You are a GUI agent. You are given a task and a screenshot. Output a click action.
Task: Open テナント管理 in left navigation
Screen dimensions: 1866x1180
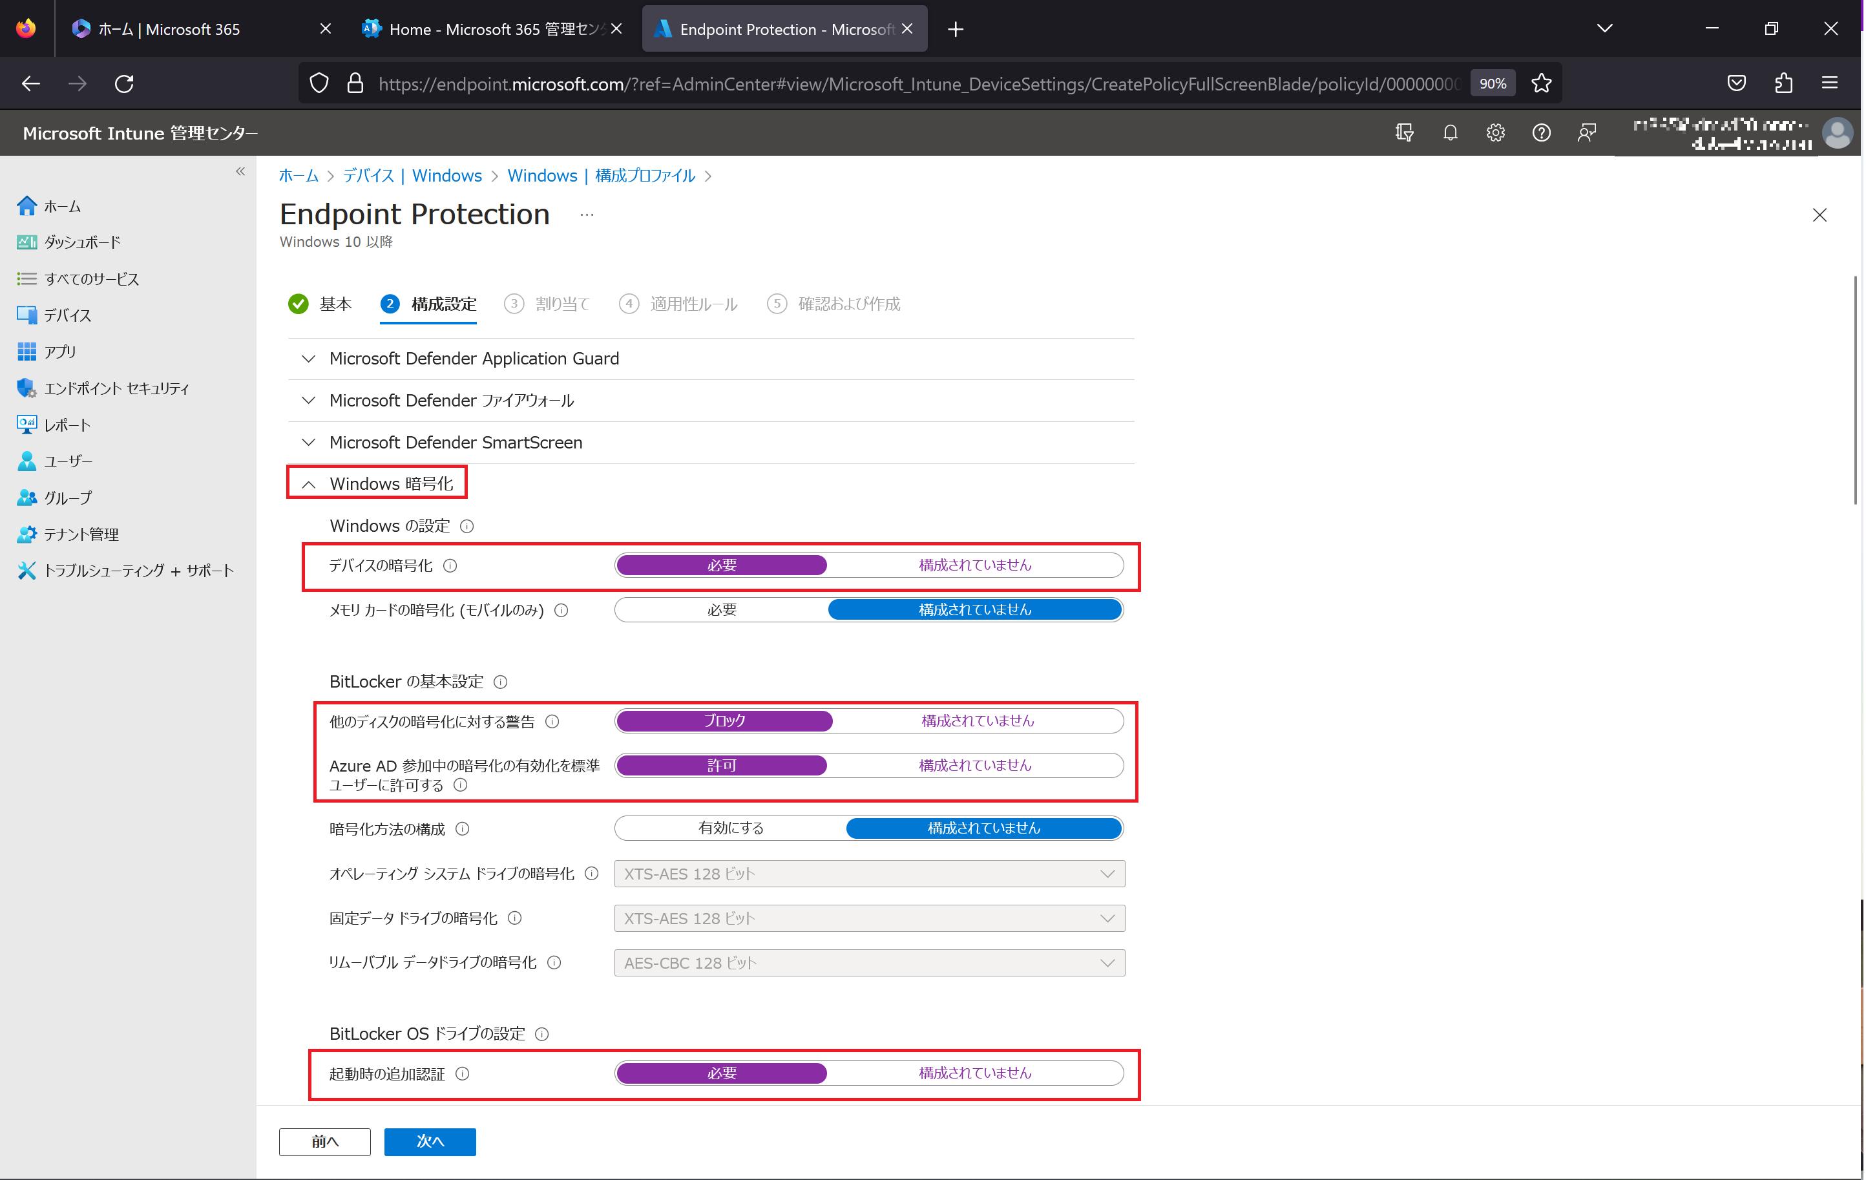[81, 534]
